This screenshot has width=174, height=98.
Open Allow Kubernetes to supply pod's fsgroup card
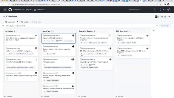(x=21, y=39)
